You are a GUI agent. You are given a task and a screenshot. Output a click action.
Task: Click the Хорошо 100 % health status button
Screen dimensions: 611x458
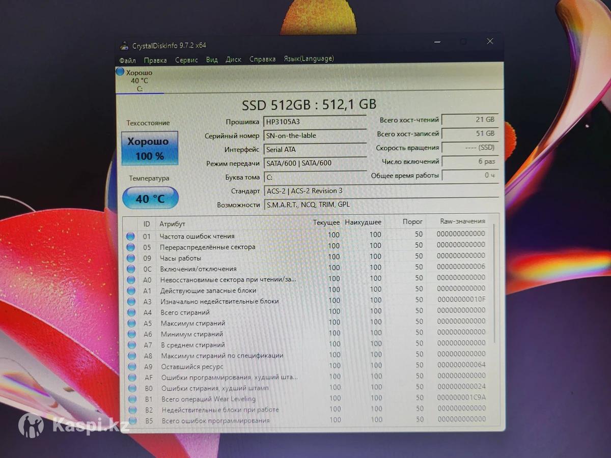coord(150,148)
